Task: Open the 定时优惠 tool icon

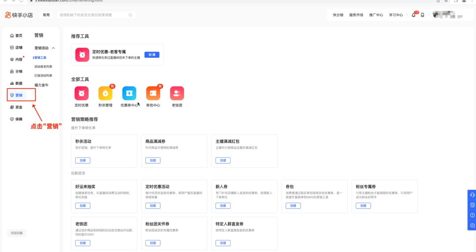Action: pyautogui.click(x=82, y=93)
